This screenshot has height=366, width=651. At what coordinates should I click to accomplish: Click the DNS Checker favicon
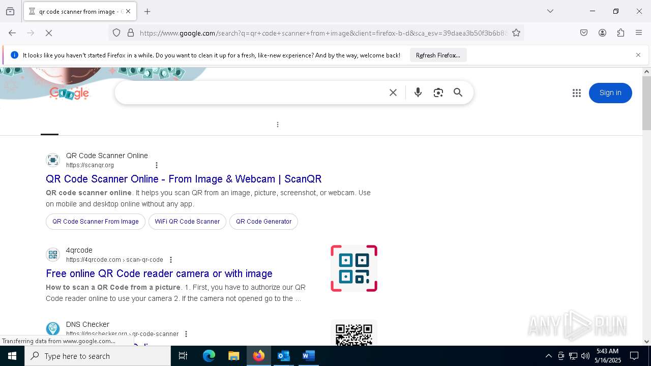click(53, 329)
